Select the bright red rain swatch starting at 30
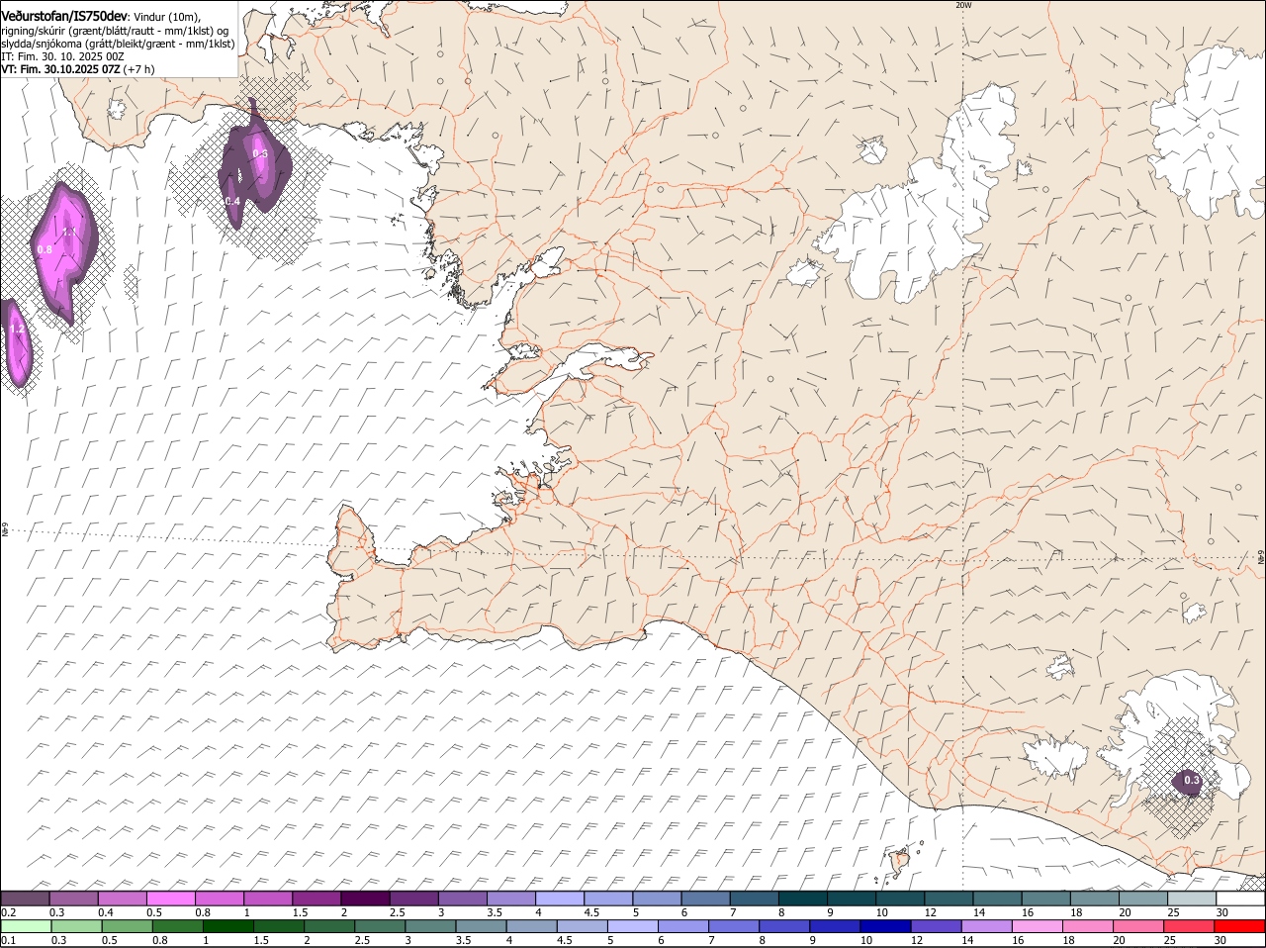The width and height of the screenshot is (1266, 948). click(x=1239, y=926)
